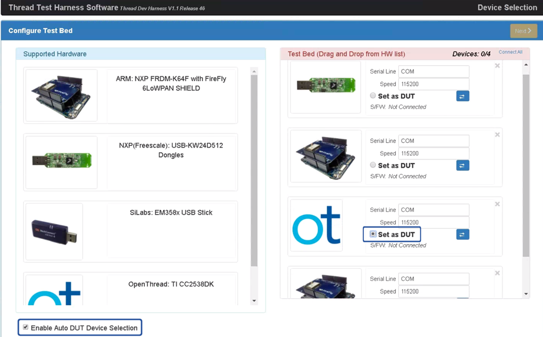Select NXP USB-KW24D512 dongle image in hardware list

click(61, 162)
